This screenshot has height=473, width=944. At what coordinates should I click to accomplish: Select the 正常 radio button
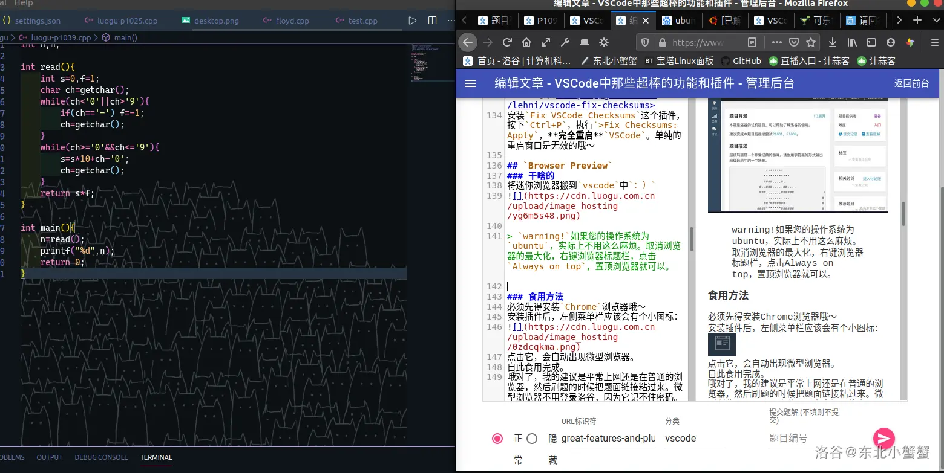497,439
